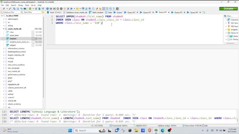Jump to first row icon
The width and height of the screenshot is (239, 134).
(51, 9)
